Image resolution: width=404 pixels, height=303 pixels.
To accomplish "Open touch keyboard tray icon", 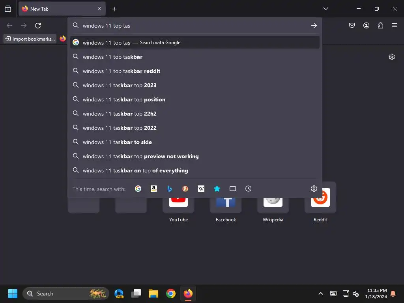I will point(333,294).
